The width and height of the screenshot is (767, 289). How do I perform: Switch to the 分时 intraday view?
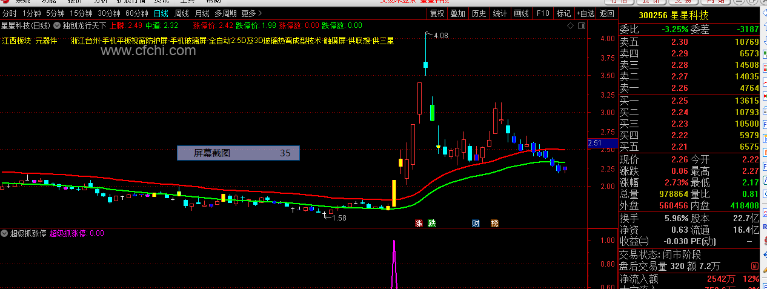coord(10,13)
